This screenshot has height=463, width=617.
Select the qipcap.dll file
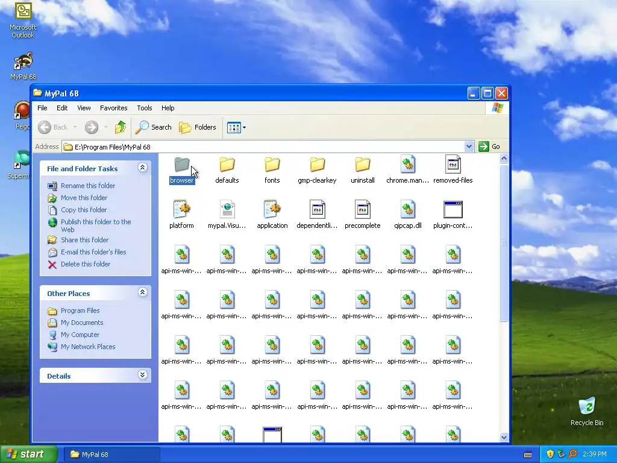coord(408,215)
